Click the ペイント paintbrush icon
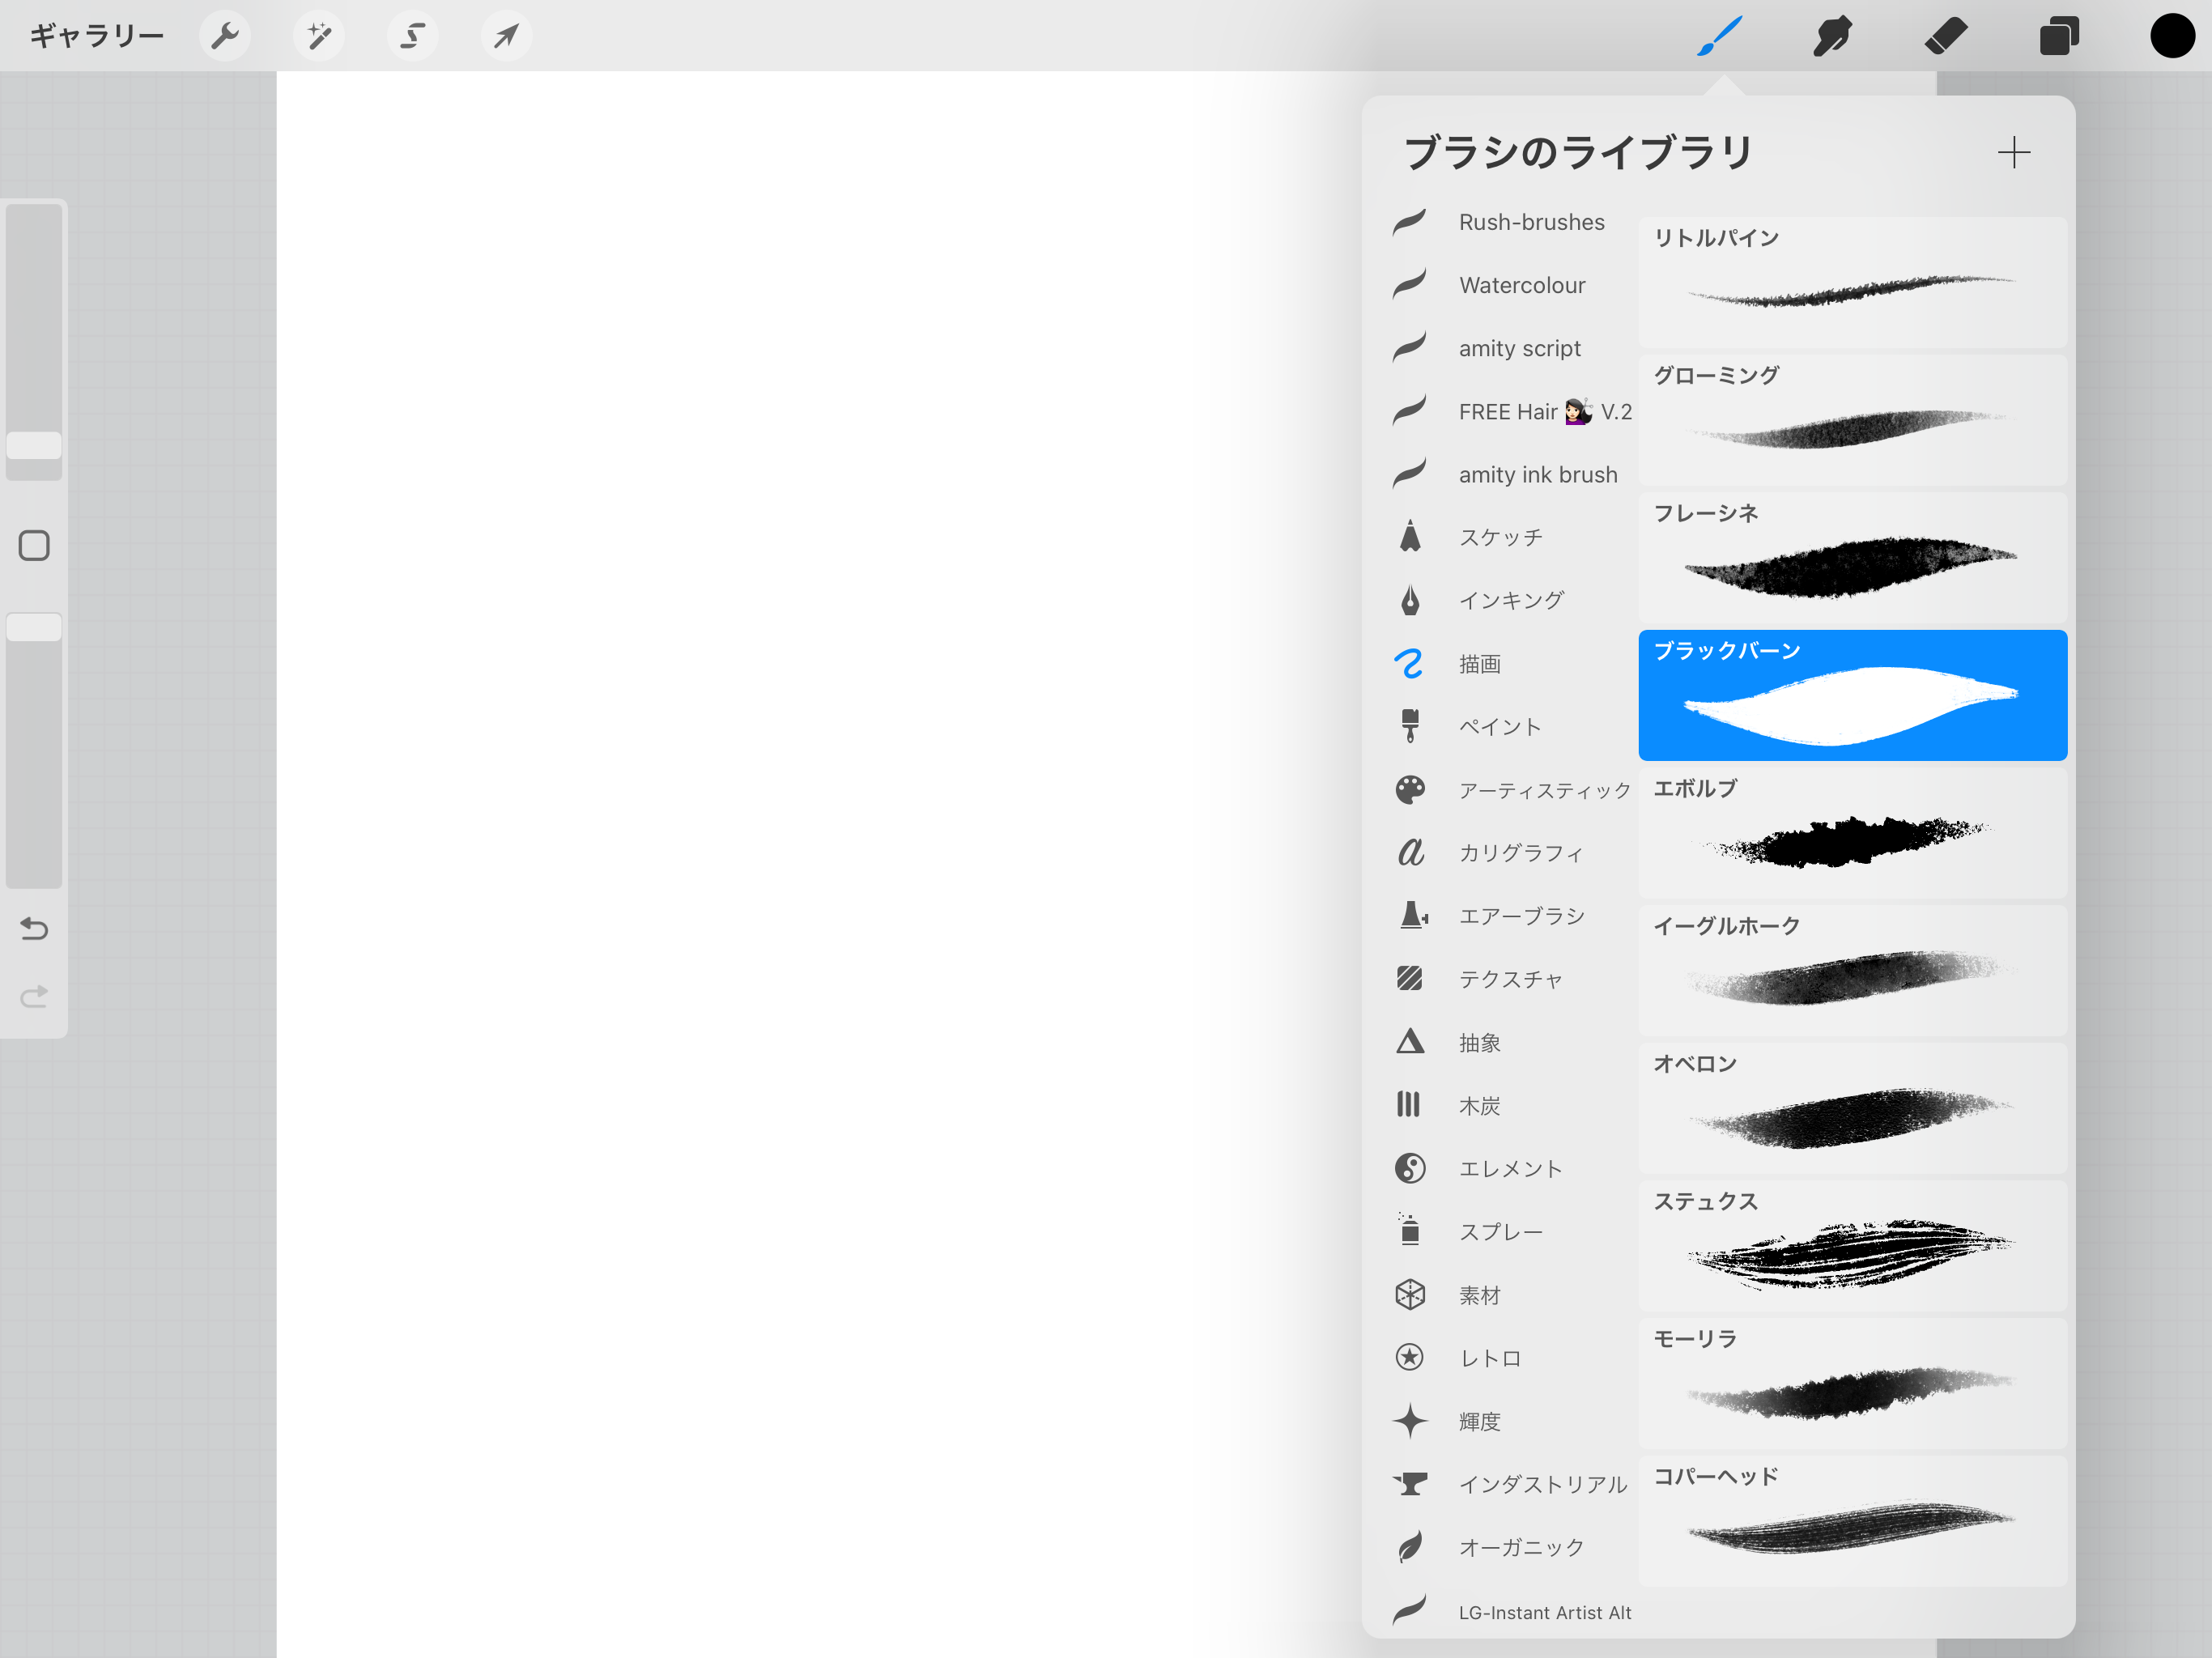The height and width of the screenshot is (1658, 2212). 1410,726
